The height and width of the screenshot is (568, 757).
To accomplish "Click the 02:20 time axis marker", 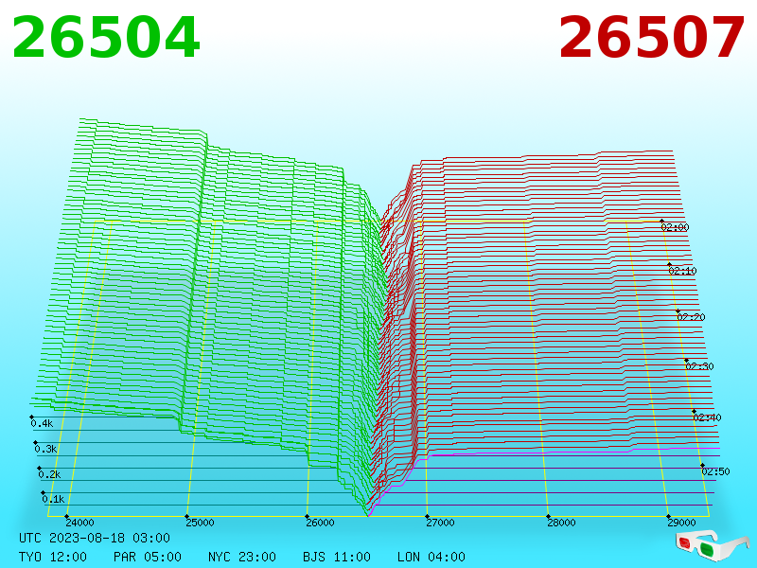I will coord(692,317).
